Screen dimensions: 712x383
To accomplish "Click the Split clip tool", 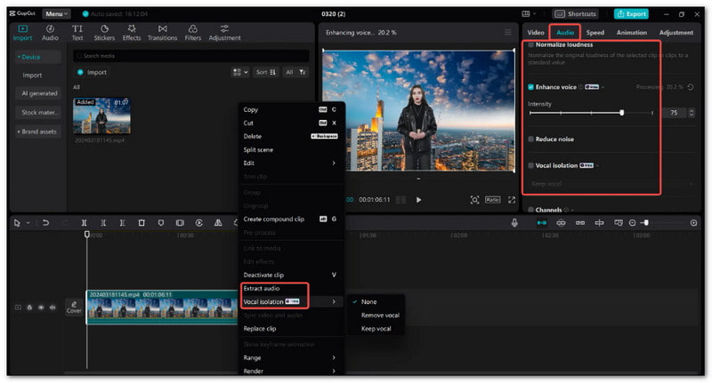I will click(84, 222).
